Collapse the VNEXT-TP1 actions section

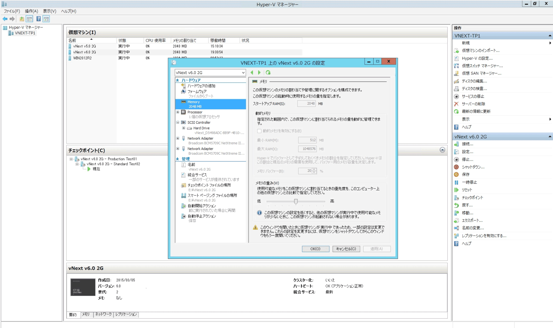click(x=550, y=36)
